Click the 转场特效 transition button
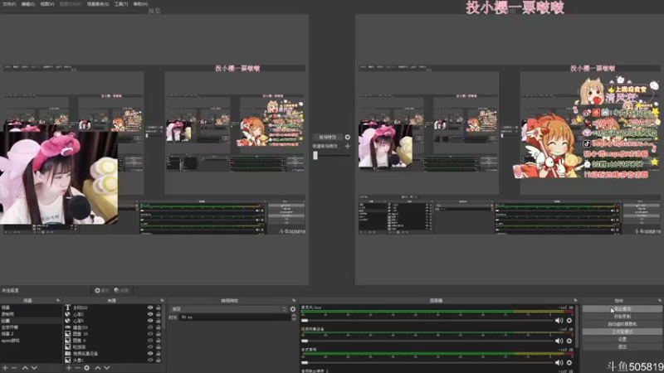 pyautogui.click(x=327, y=137)
